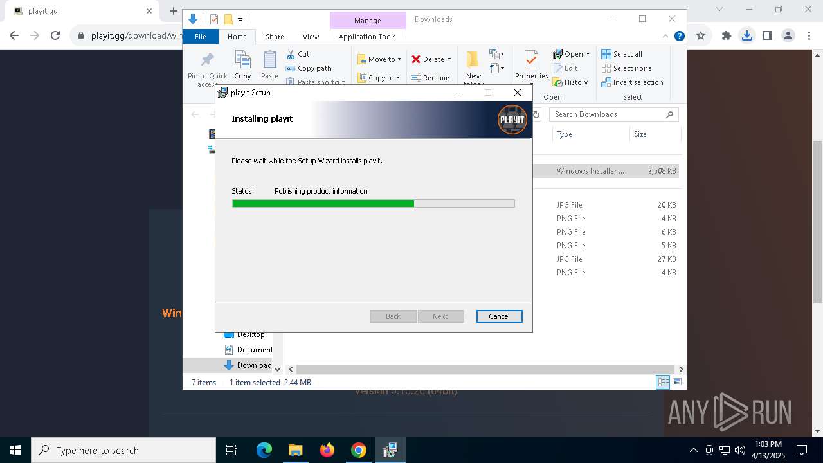Sort by the Size column header
Screen dimensions: 823x463
pos(654,134)
